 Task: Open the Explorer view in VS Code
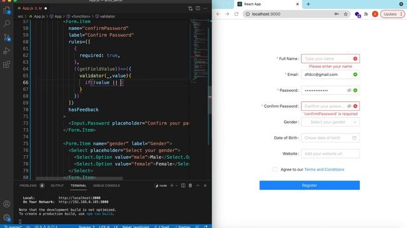pyautogui.click(x=7, y=10)
